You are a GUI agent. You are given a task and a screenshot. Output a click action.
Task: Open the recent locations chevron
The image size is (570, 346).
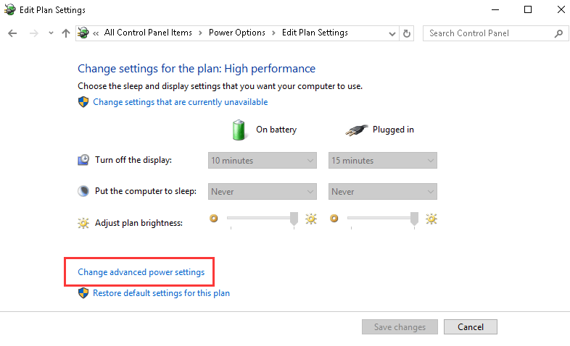tap(51, 33)
